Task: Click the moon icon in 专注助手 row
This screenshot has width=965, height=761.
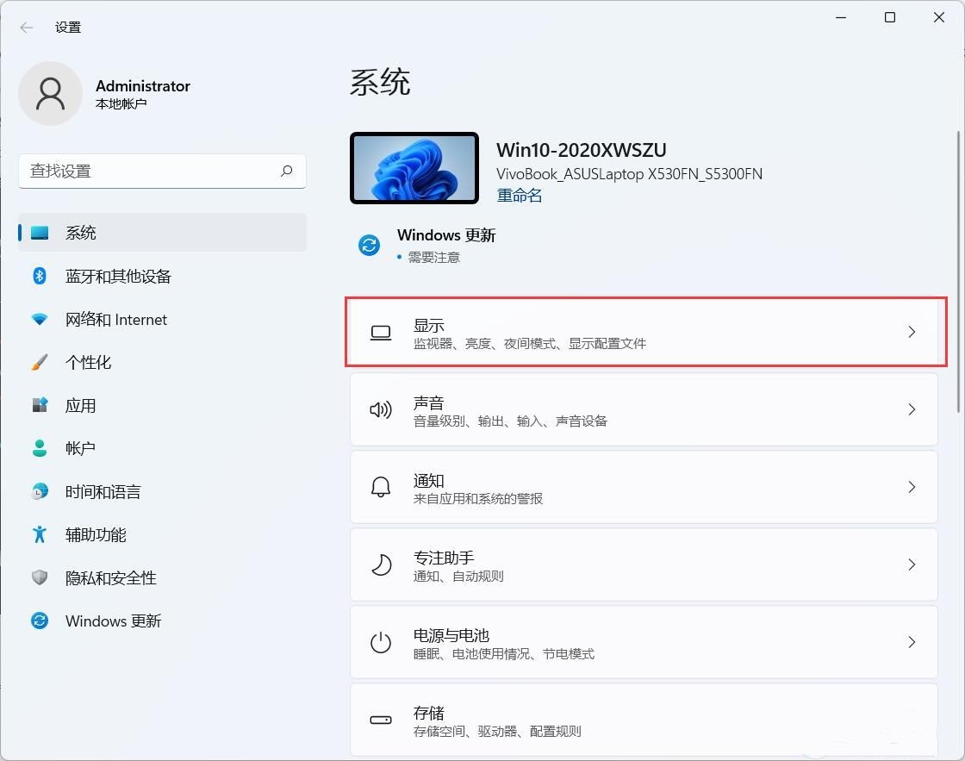Action: point(380,565)
